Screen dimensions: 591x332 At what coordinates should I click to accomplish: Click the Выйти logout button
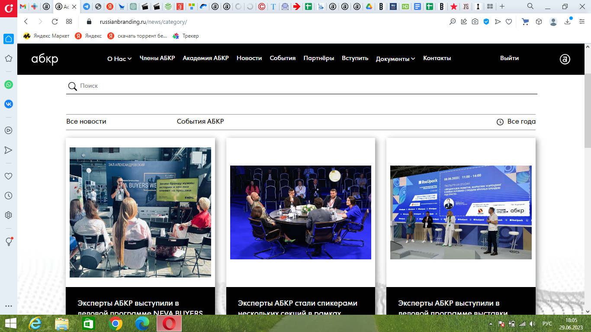point(509,58)
